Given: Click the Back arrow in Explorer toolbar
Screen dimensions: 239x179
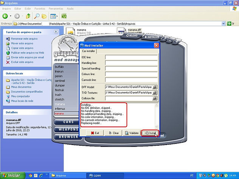Looking at the screenshot, I should pos(5,16).
